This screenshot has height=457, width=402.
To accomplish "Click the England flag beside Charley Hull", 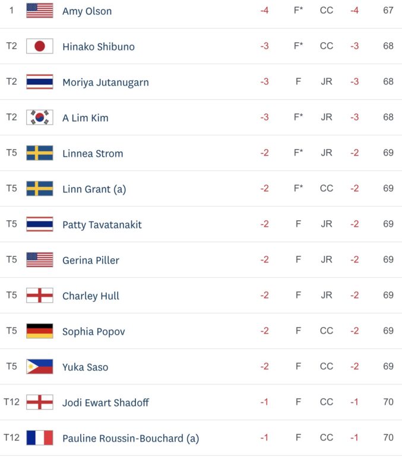I will (x=40, y=295).
